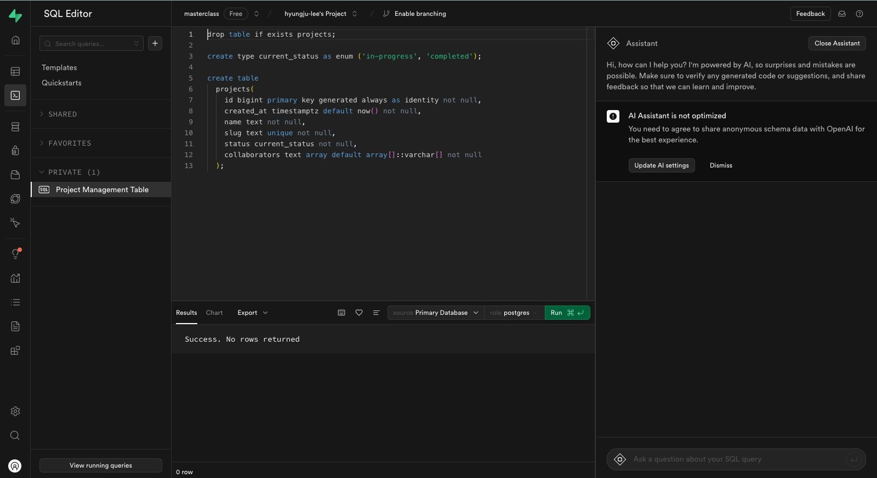877x478 pixels.
Task: Open the user account avatar icon
Action: tap(15, 466)
